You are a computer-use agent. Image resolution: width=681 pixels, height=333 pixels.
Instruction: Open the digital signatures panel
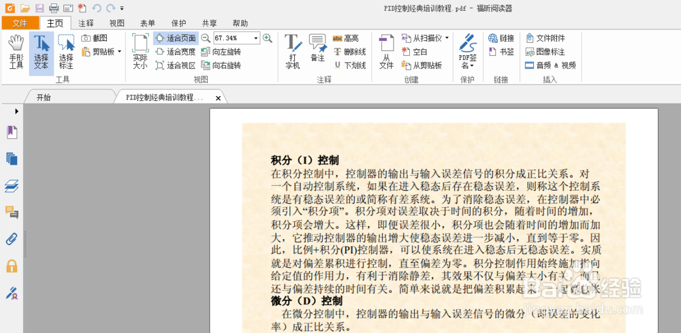[x=12, y=293]
